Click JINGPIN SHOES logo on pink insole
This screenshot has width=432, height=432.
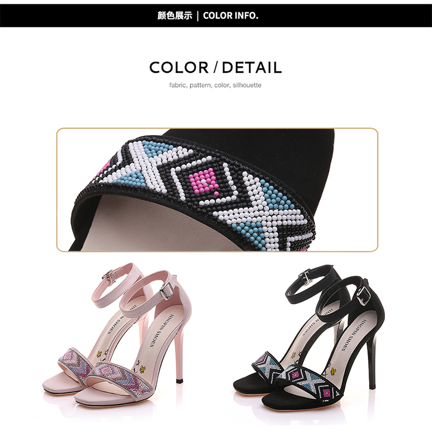point(161,330)
